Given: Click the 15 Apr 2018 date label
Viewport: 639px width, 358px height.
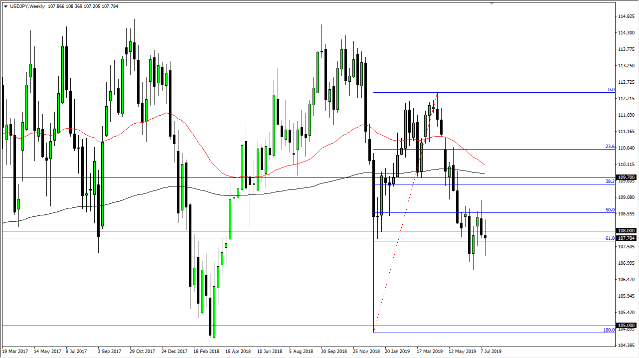Looking at the screenshot, I should 238,351.
